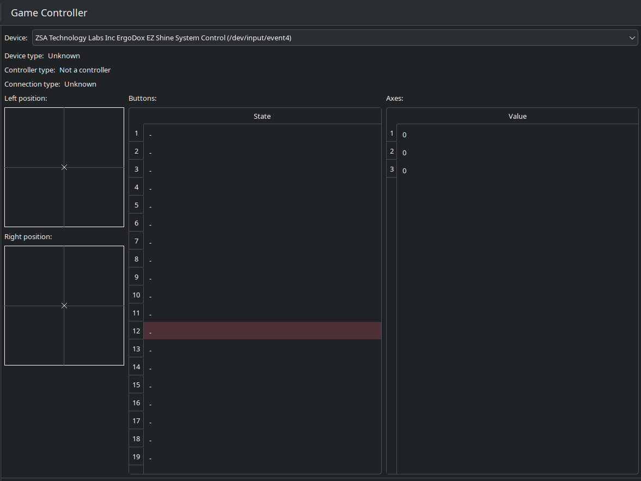The width and height of the screenshot is (641, 481).
Task: Select button row 1 header
Action: 136,133
